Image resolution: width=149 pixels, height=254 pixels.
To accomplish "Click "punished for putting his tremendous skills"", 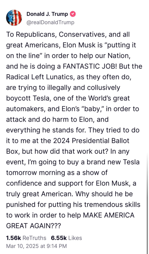I will 73,204.
